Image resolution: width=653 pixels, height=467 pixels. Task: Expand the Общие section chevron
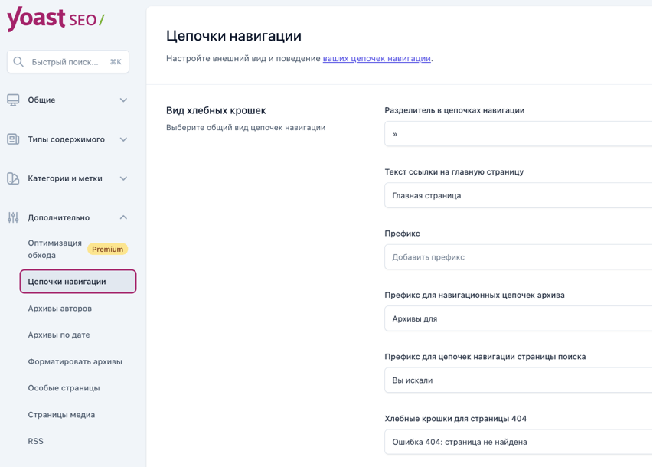click(x=123, y=100)
